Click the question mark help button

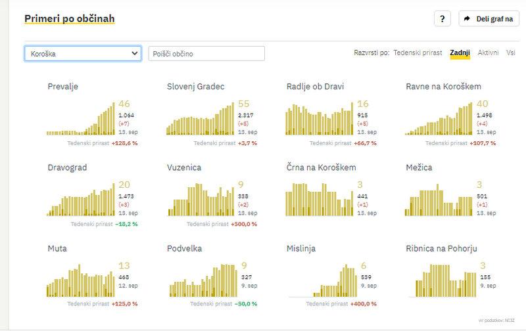click(442, 19)
